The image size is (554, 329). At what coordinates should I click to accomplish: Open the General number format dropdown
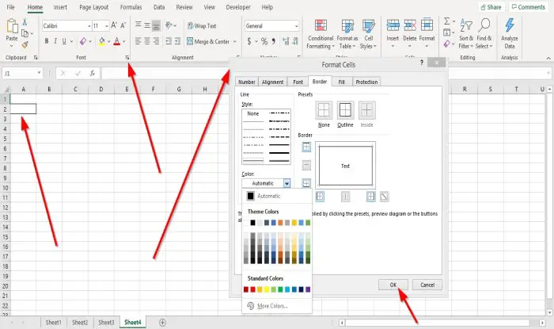click(296, 26)
